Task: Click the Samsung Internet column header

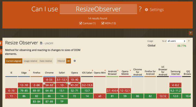Action: click(176, 73)
